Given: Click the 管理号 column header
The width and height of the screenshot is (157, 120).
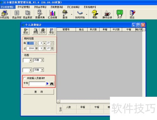Looking at the screenshot, I should 66,30.
